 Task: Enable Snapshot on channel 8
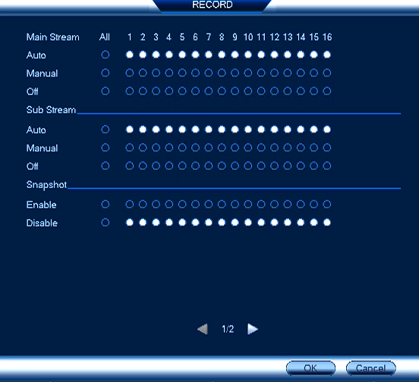pos(222,204)
